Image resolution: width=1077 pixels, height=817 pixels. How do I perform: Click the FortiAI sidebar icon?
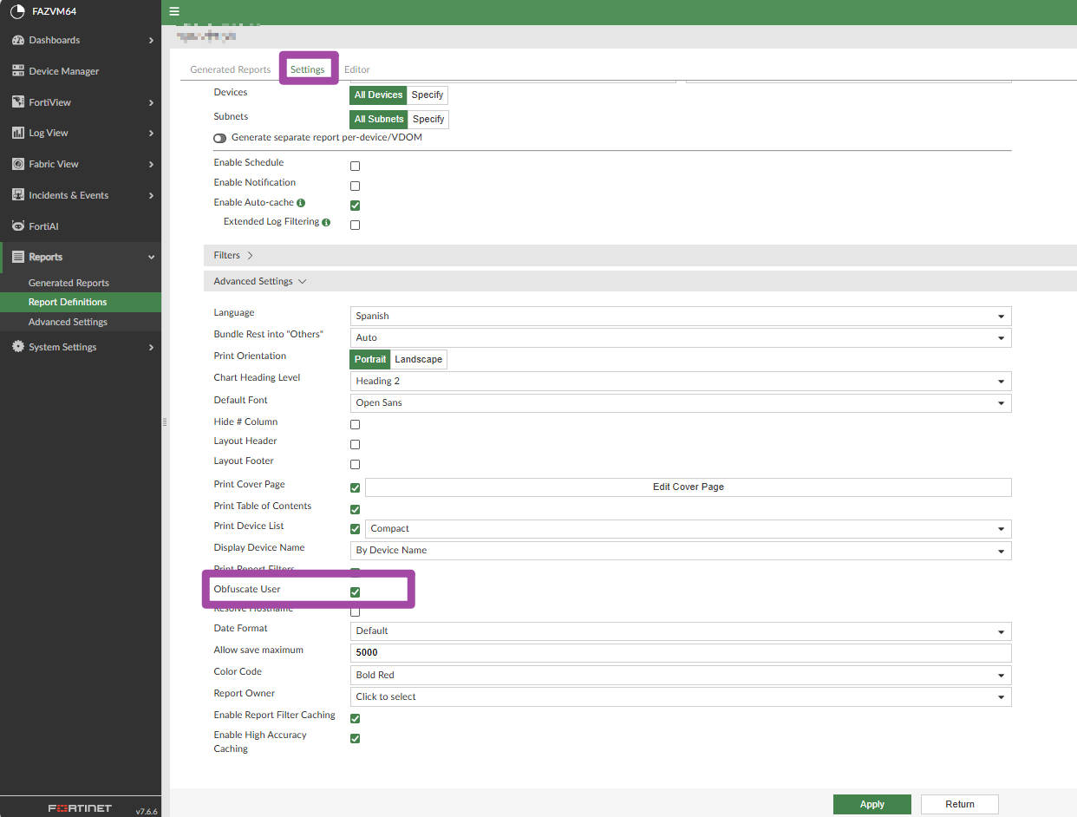pyautogui.click(x=18, y=226)
